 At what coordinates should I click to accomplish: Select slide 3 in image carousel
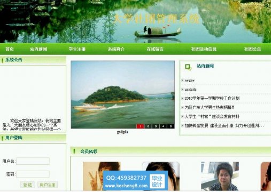click(x=156, y=126)
